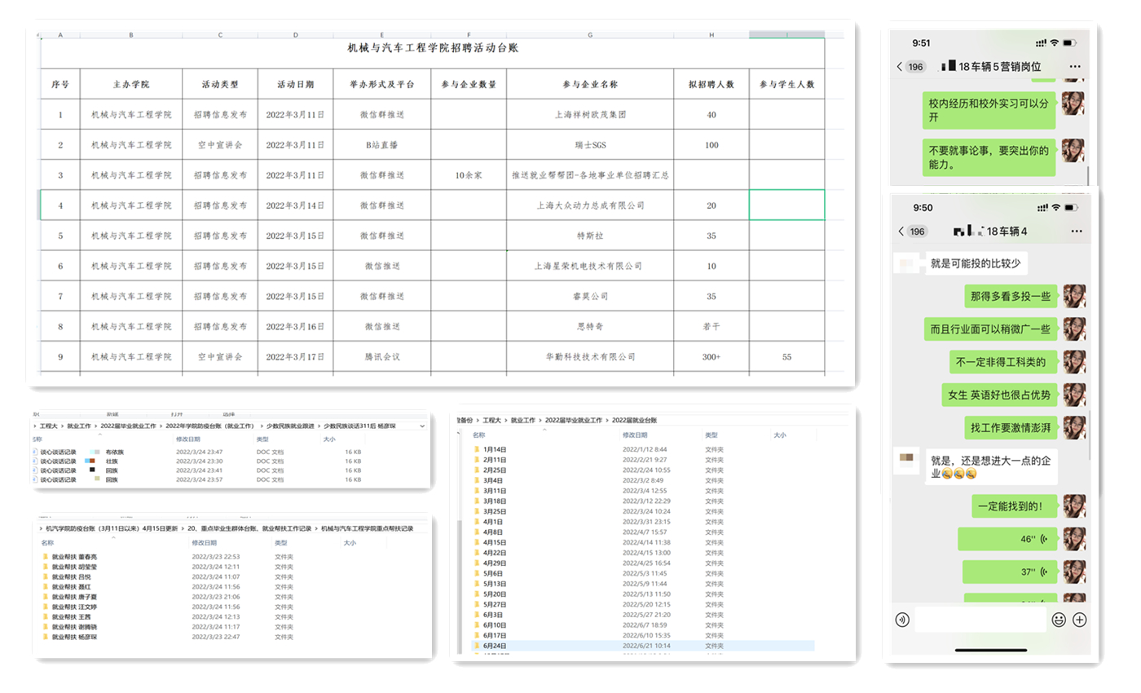Open the three-dot menu in 18车辆4 chat
1141x693 pixels.
[1075, 232]
